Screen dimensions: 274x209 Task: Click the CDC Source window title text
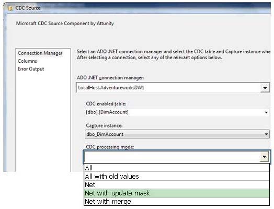[x=28, y=8]
